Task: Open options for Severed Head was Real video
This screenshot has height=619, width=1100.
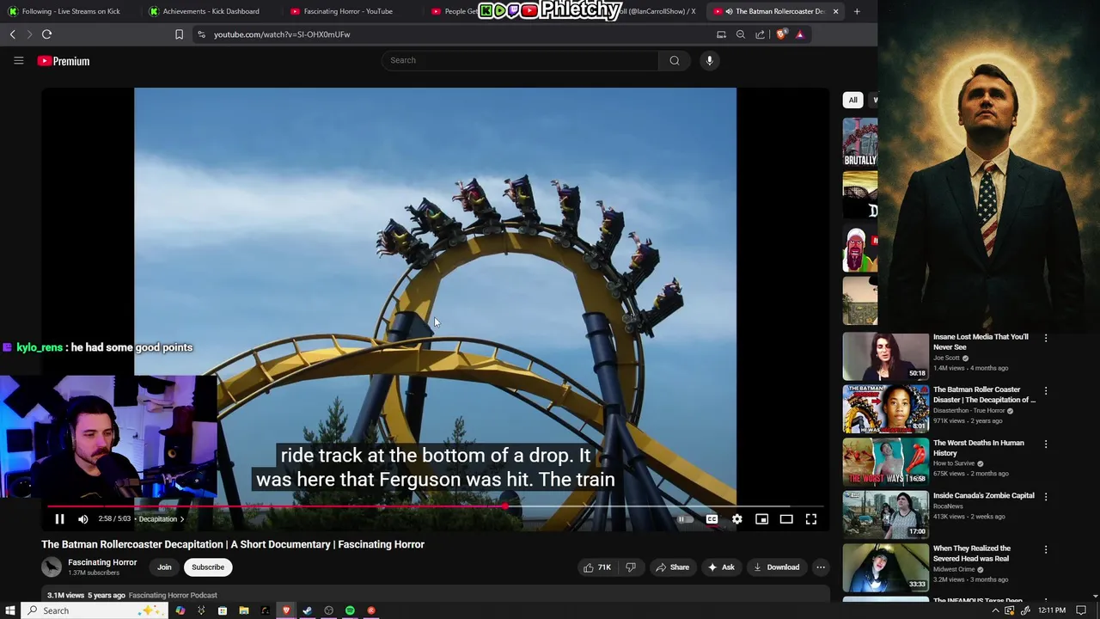Action: pyautogui.click(x=1046, y=550)
